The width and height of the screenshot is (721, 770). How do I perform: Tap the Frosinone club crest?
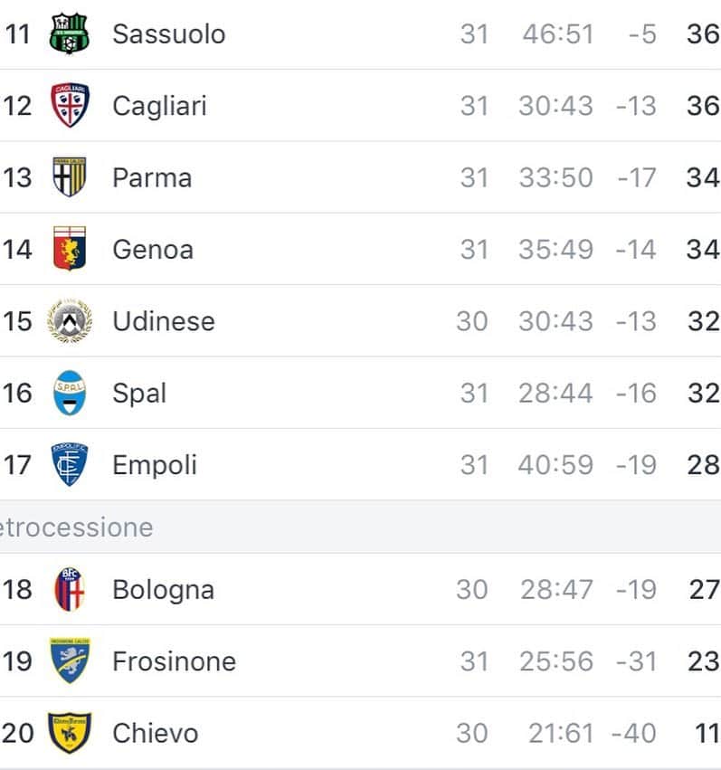point(69,661)
